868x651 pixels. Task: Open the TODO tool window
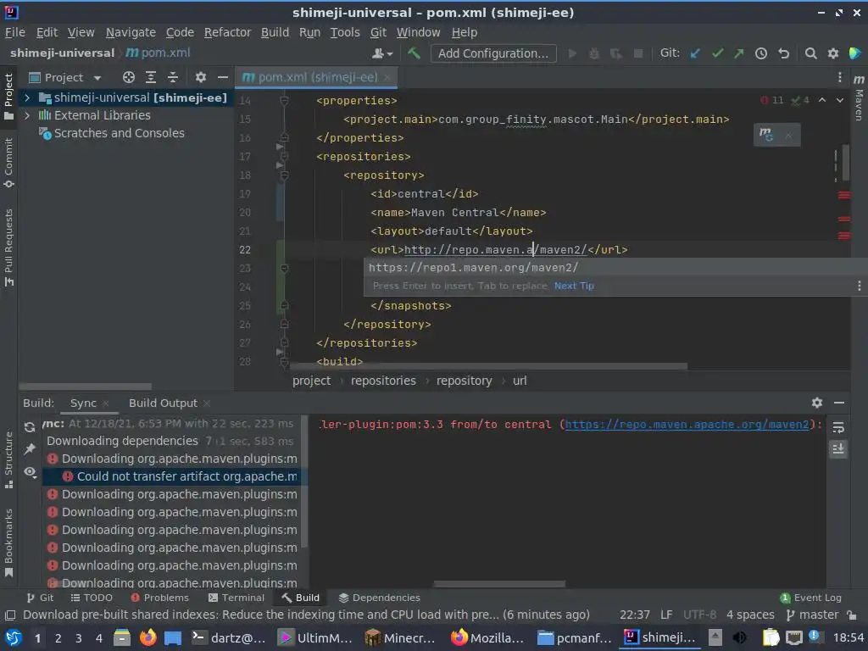tap(92, 598)
